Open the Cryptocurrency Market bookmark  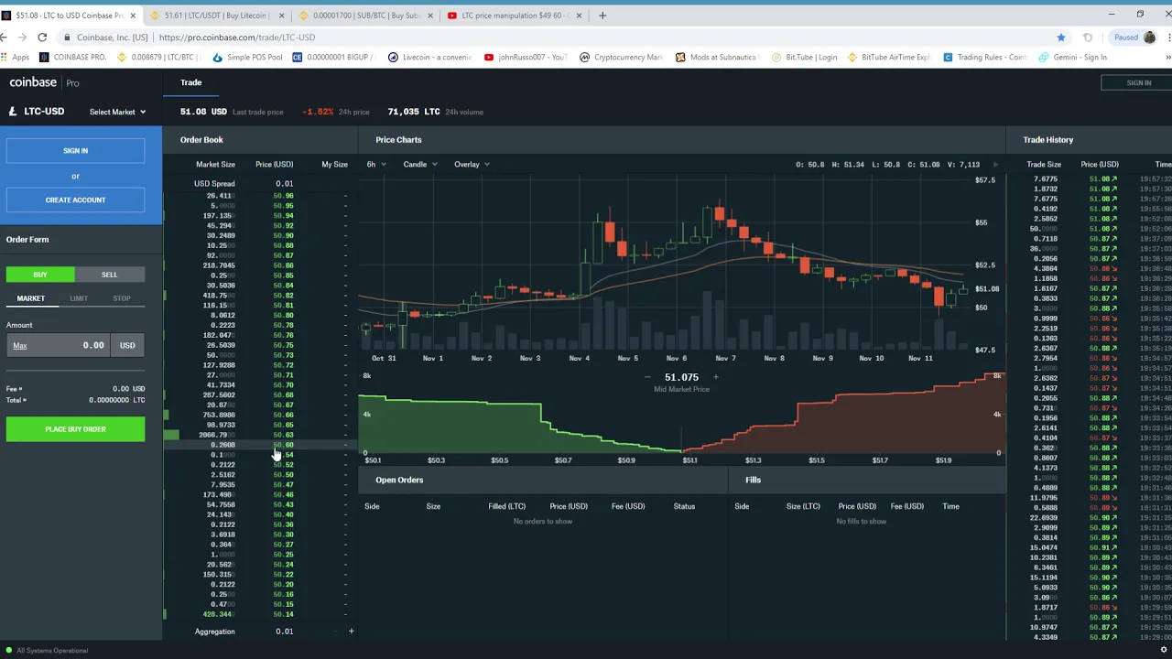pos(622,57)
